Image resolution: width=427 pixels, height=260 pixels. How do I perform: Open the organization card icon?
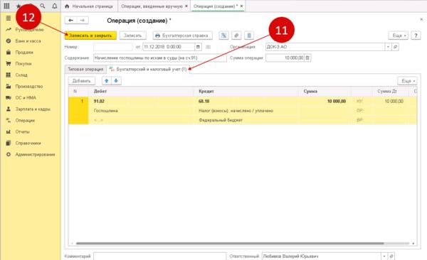coord(395,47)
